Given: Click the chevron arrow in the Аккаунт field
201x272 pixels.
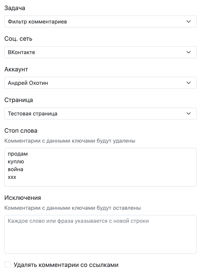Looking at the screenshot, I should (x=189, y=83).
